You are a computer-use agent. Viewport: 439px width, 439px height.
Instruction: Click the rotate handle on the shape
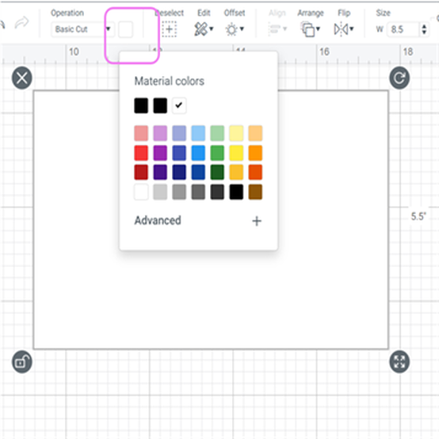point(399,78)
